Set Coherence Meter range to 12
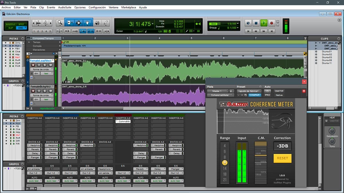Screen dimensions: 344x193 coord(225,163)
